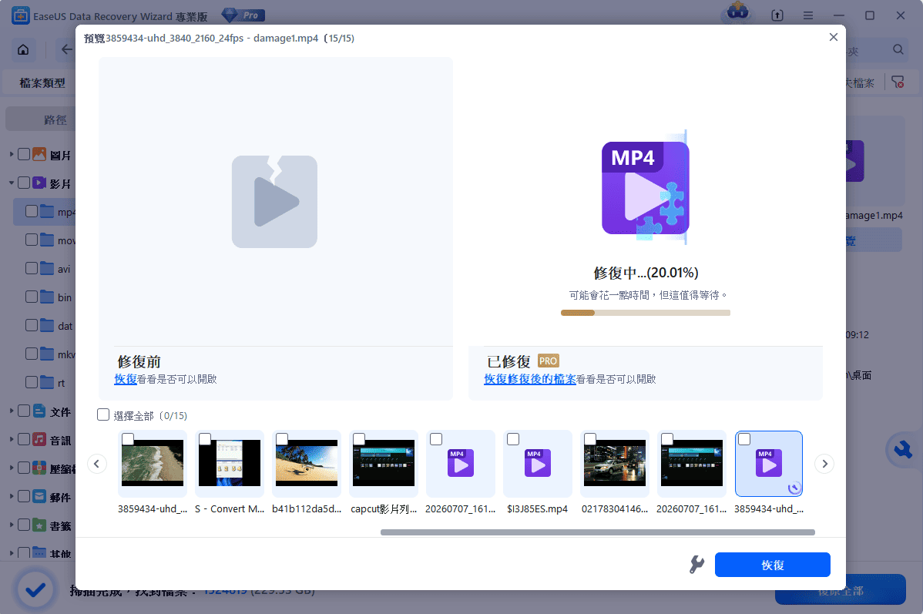923x614 pixels.
Task: Click the 恢復 link under 修復前
Action: (x=126, y=379)
